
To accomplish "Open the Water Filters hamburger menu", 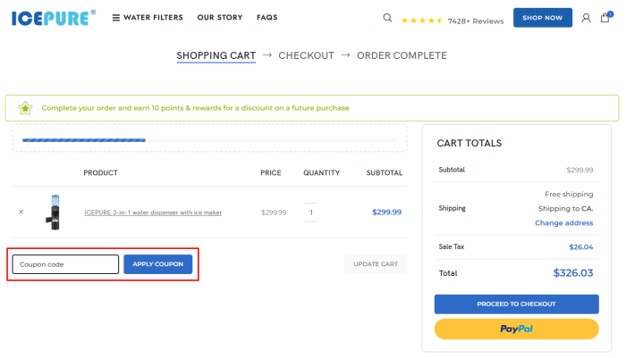I will tap(148, 18).
